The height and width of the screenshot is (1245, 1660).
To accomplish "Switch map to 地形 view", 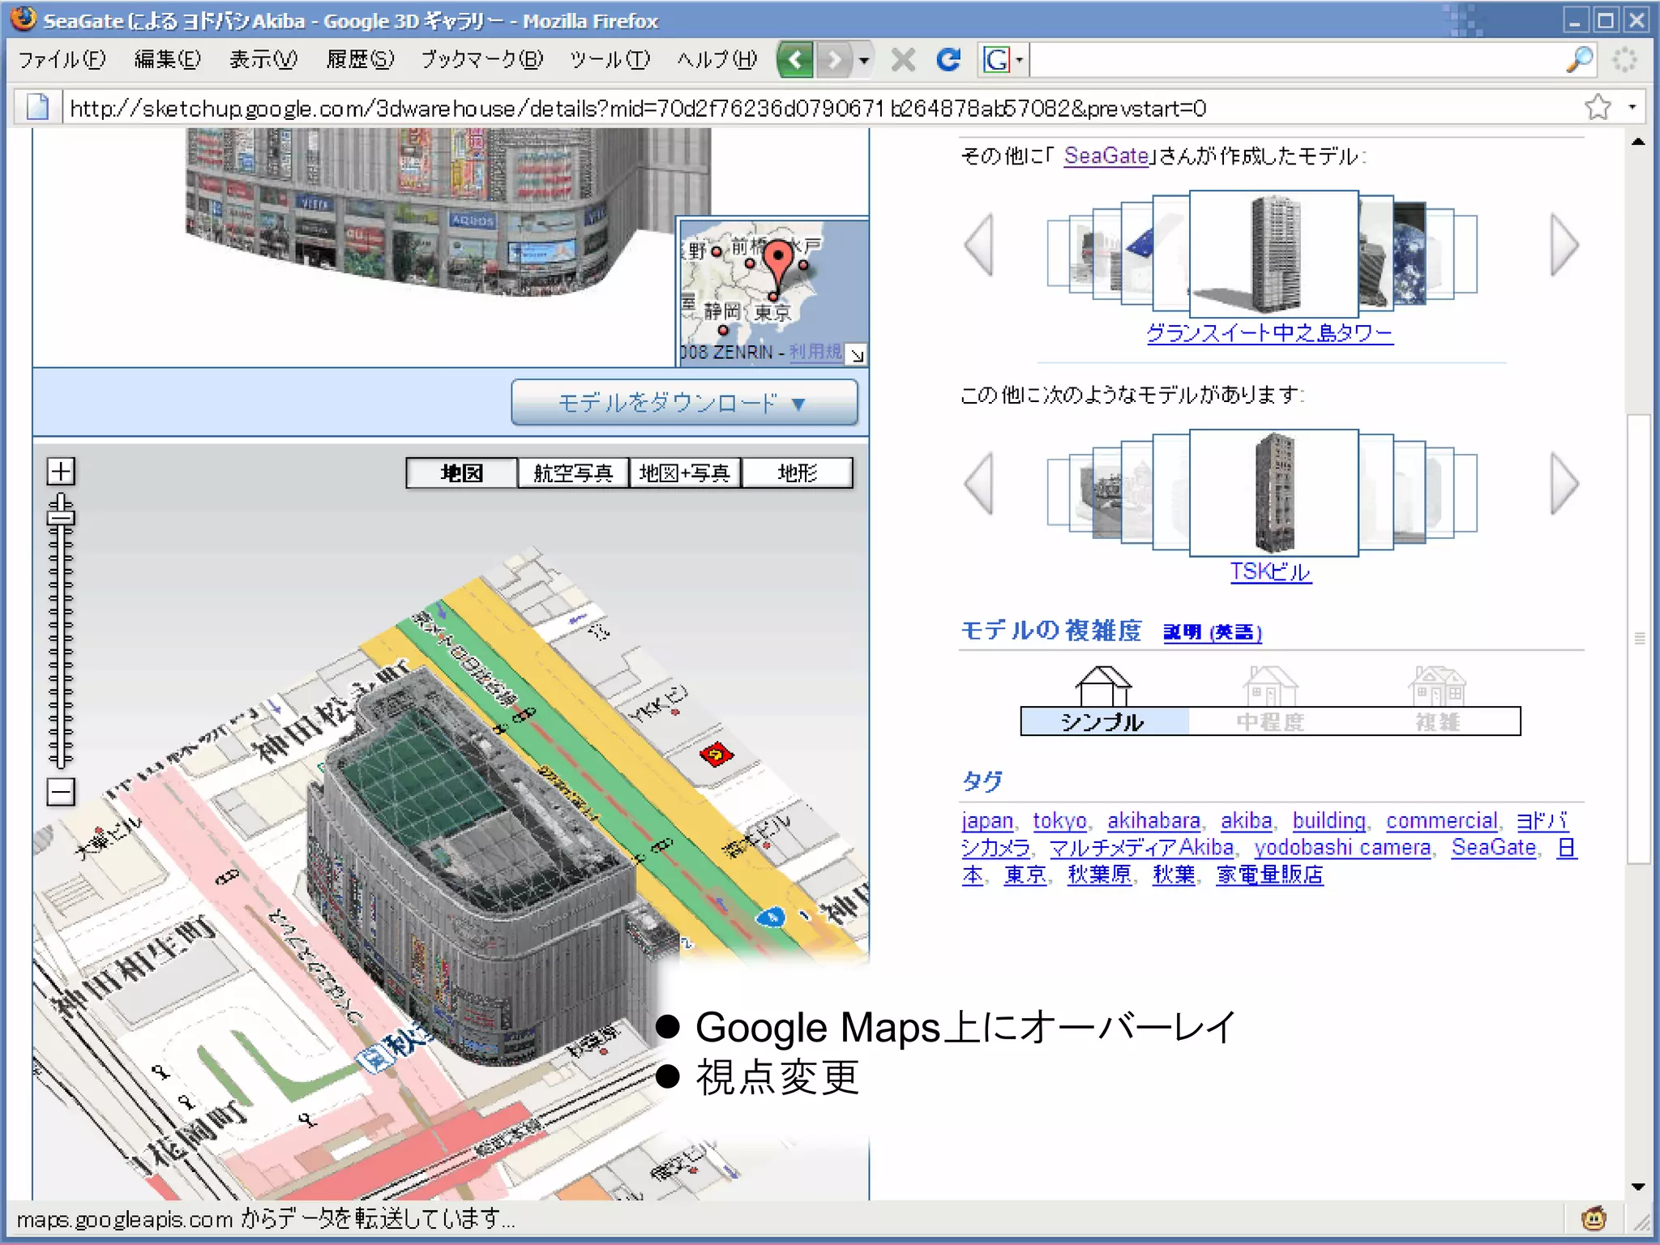I will pos(797,473).
